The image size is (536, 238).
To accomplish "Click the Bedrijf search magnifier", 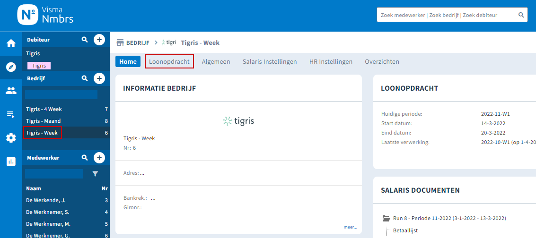I will click(84, 78).
